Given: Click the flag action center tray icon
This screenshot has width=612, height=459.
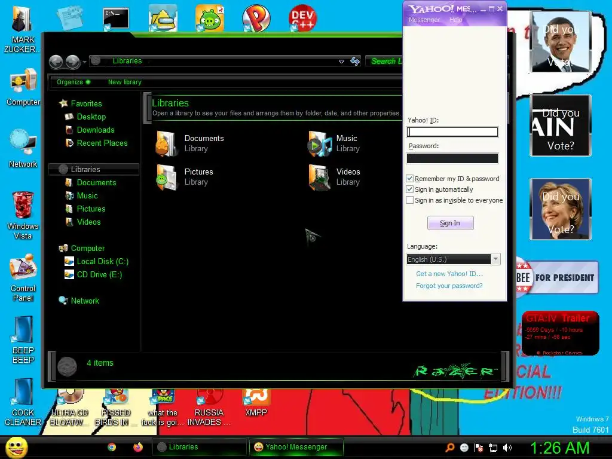Looking at the screenshot, I should tap(479, 447).
